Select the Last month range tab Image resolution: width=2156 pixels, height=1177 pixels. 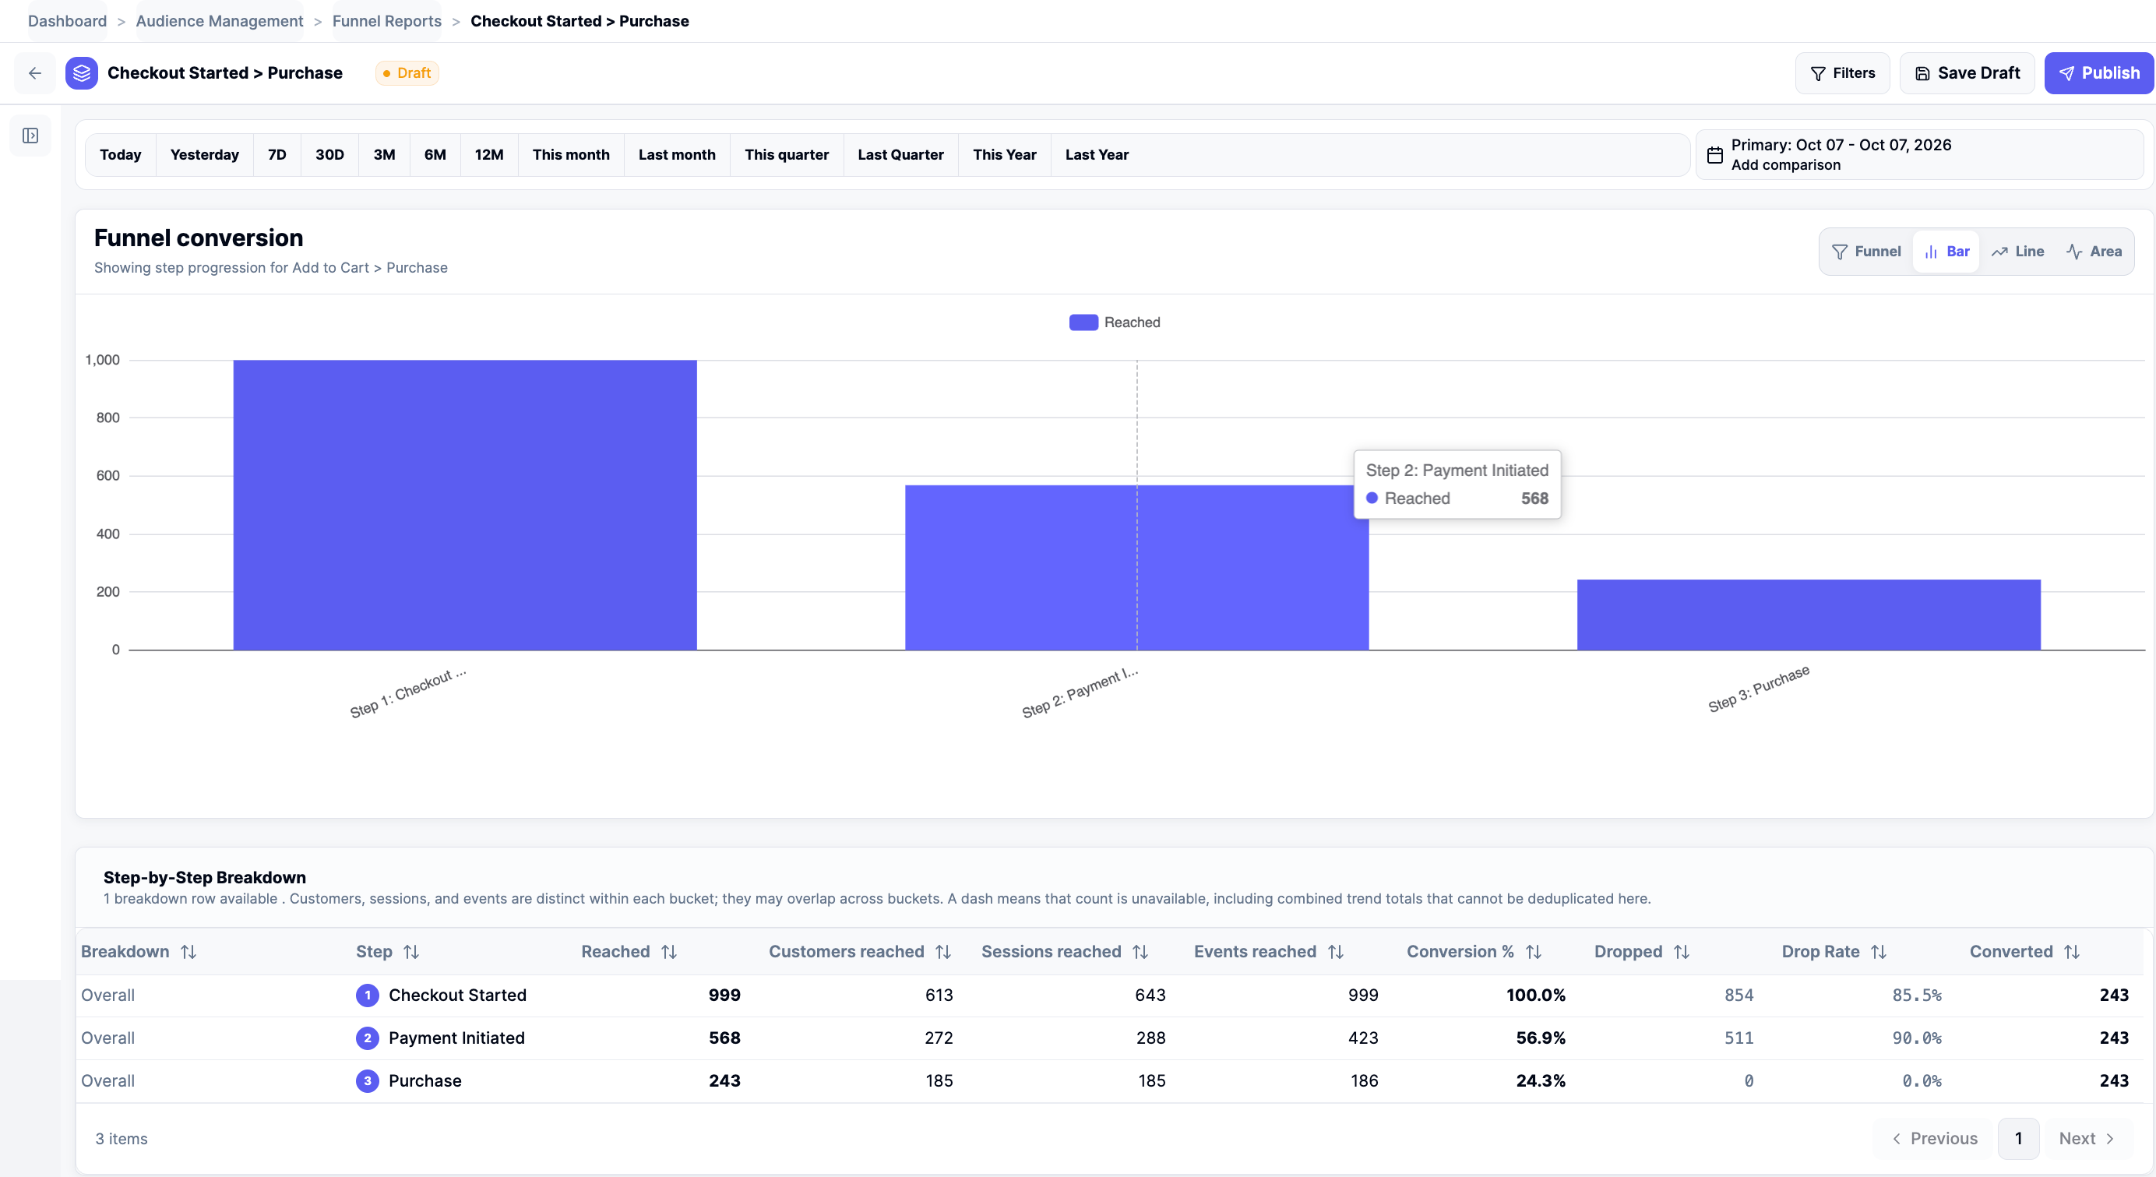[x=677, y=155]
